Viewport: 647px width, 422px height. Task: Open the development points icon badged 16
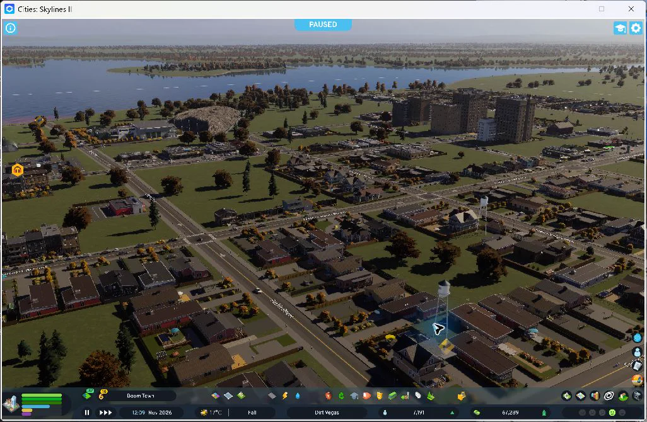103,394
